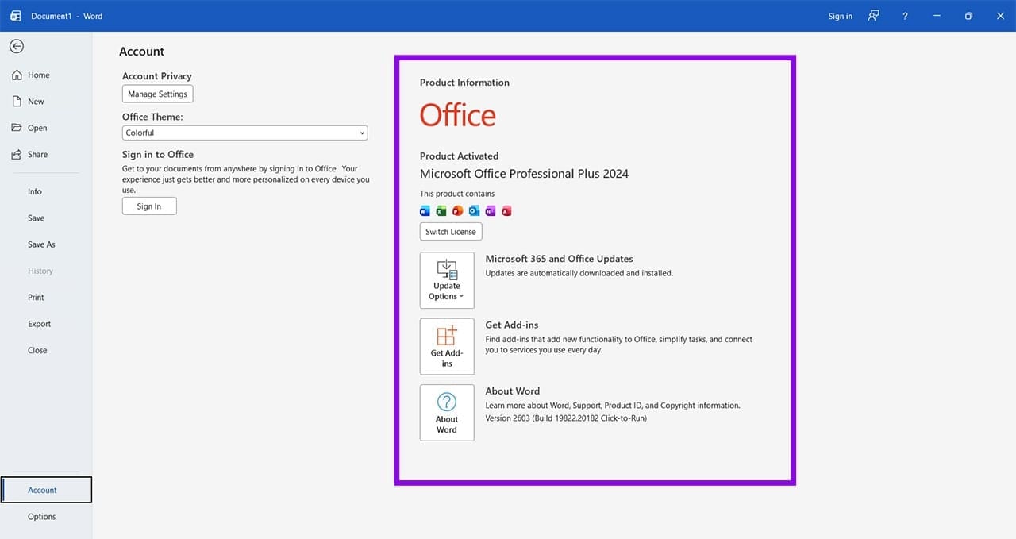This screenshot has height=539, width=1016.
Task: Click the Access product icon
Action: 506,211
